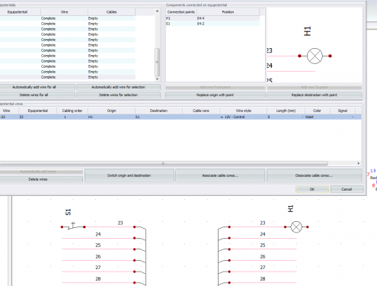Click Dissociate cable cores button

click(x=314, y=175)
